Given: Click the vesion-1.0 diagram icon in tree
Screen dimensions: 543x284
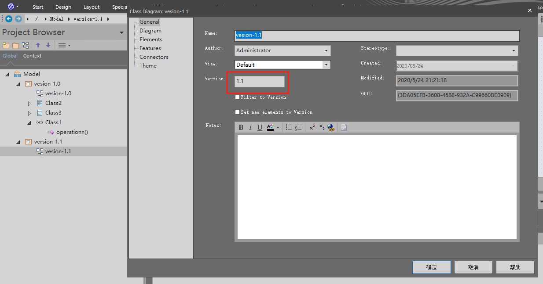Looking at the screenshot, I should coord(40,93).
